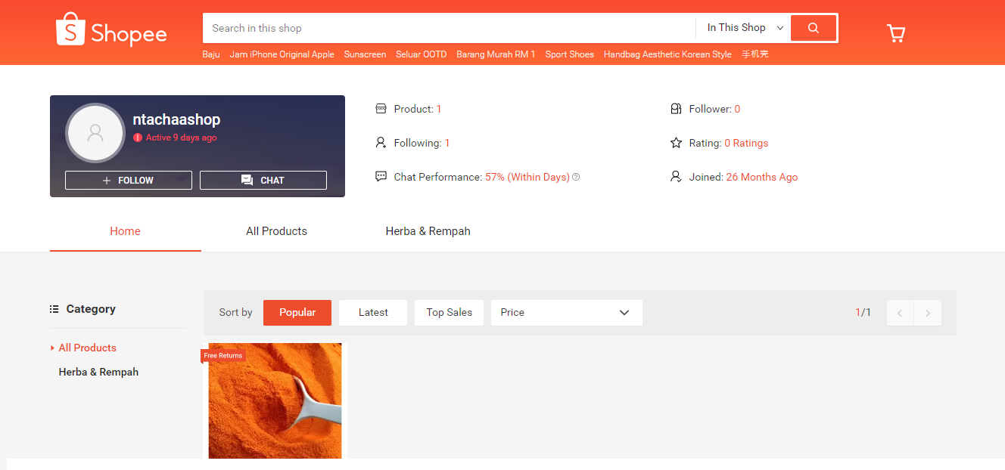The height and width of the screenshot is (470, 1005).
Task: Click the Handbag Aesthetic Korean Style link
Action: click(667, 54)
